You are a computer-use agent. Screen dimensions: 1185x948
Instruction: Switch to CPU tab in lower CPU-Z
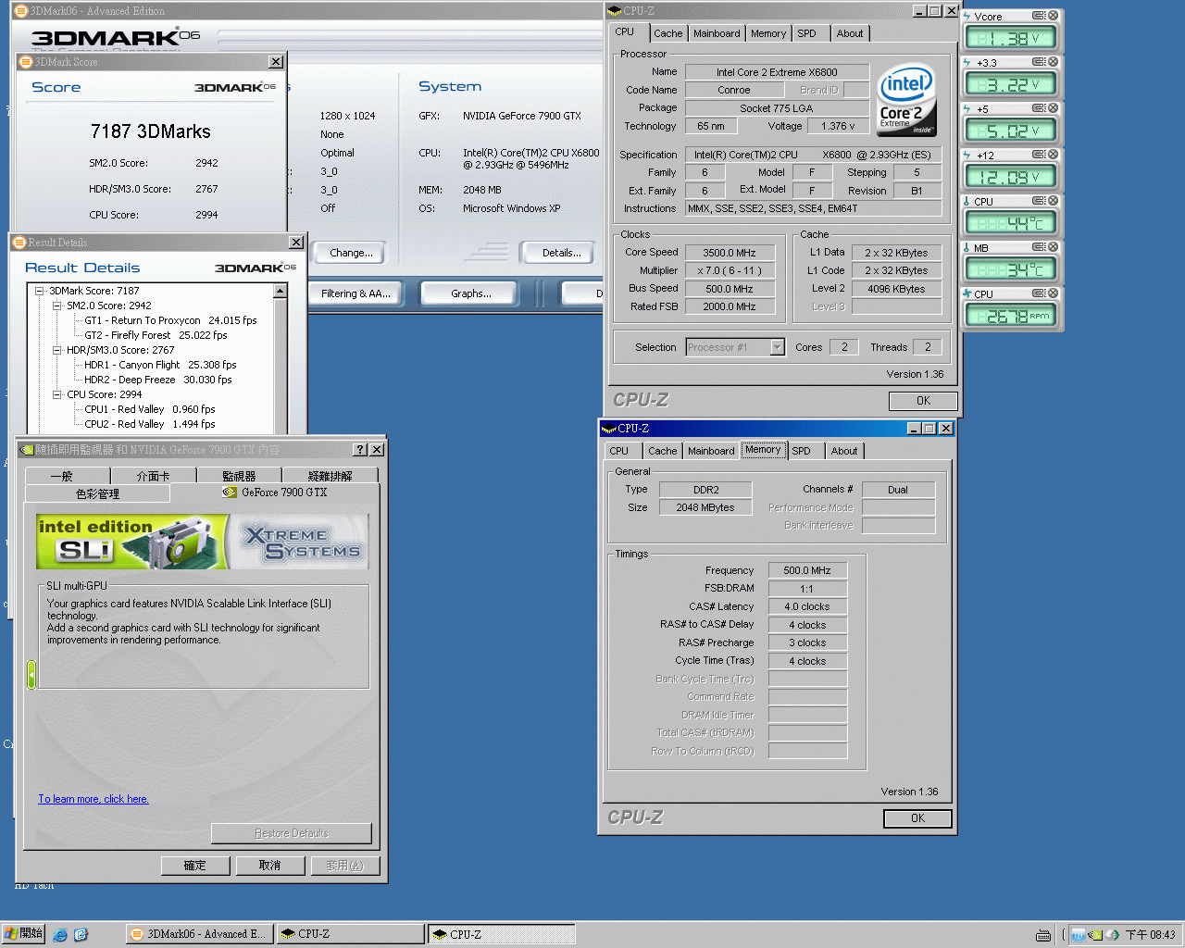pyautogui.click(x=619, y=451)
